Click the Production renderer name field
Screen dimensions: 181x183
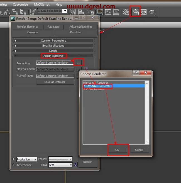coord(55,63)
